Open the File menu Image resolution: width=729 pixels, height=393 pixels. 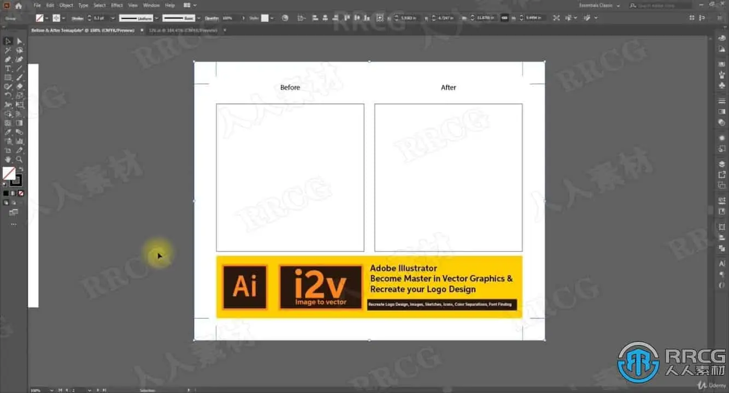click(37, 5)
